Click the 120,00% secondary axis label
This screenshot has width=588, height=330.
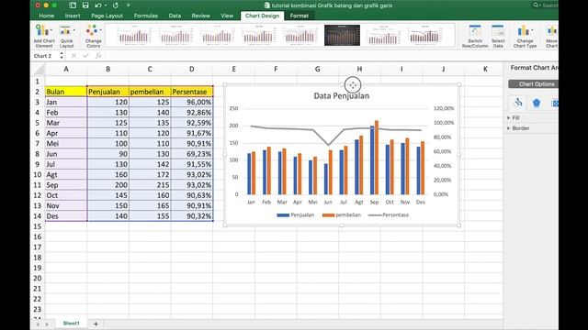444,108
